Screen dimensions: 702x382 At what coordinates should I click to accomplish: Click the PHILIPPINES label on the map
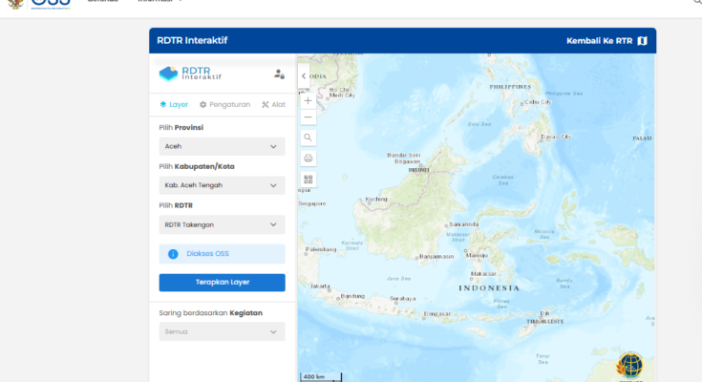tap(510, 87)
